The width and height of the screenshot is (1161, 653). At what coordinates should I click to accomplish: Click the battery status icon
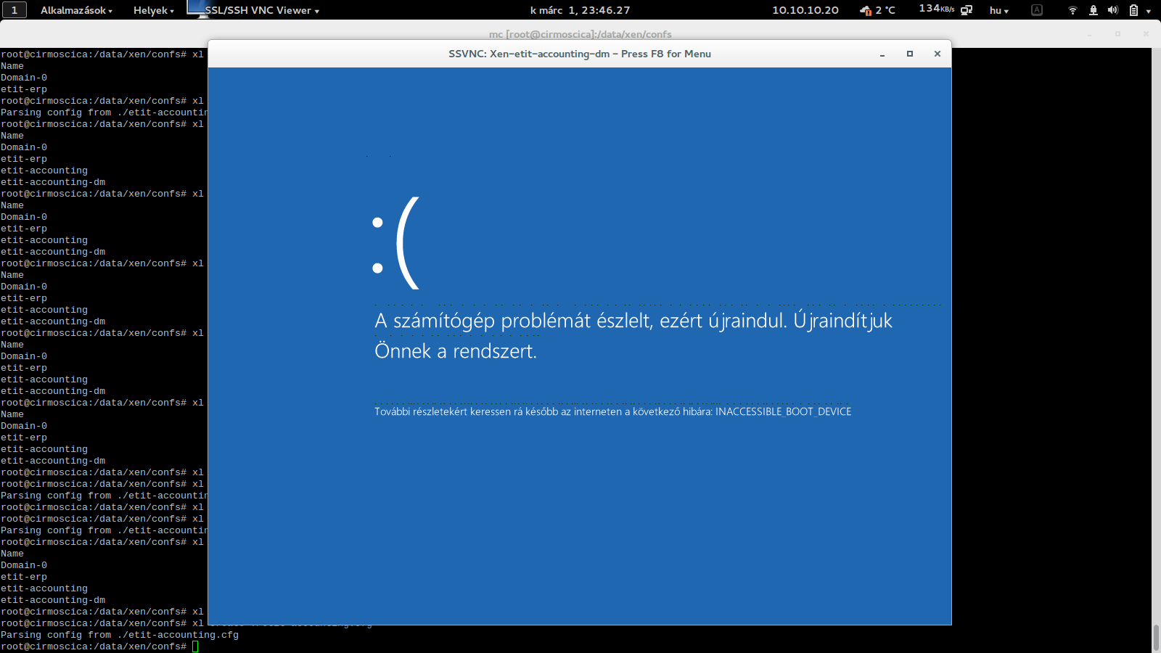coord(1133,10)
